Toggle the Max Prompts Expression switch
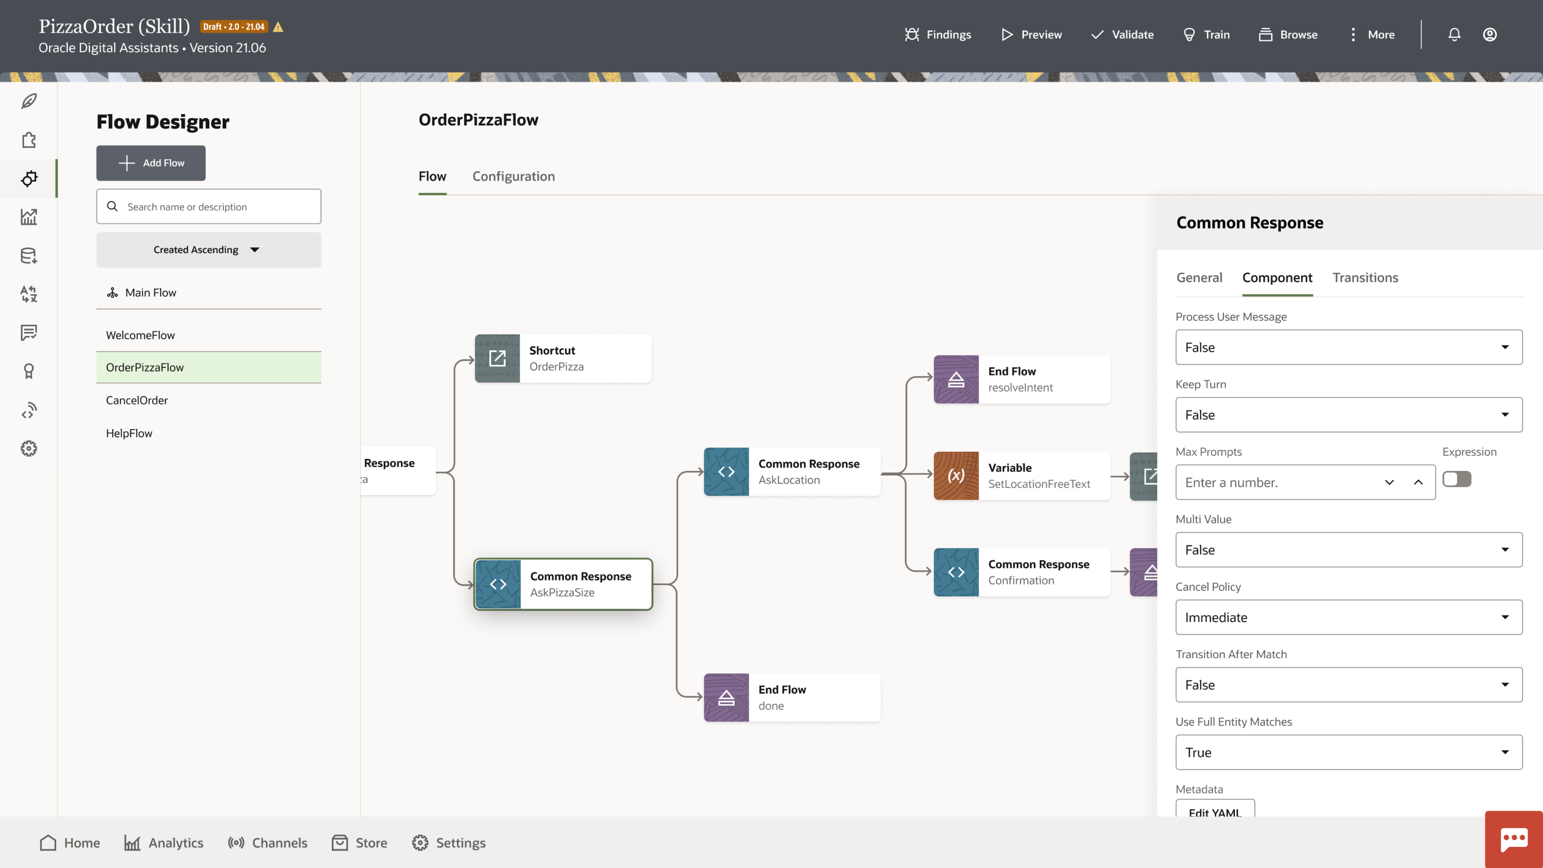The width and height of the screenshot is (1543, 868). click(1457, 479)
